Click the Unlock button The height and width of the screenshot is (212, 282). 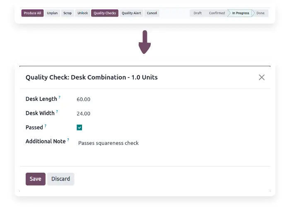(x=83, y=13)
